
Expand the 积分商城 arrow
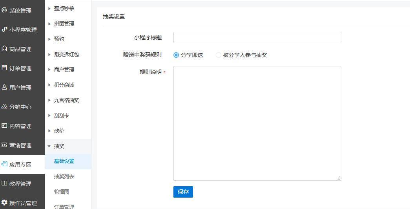49,85
